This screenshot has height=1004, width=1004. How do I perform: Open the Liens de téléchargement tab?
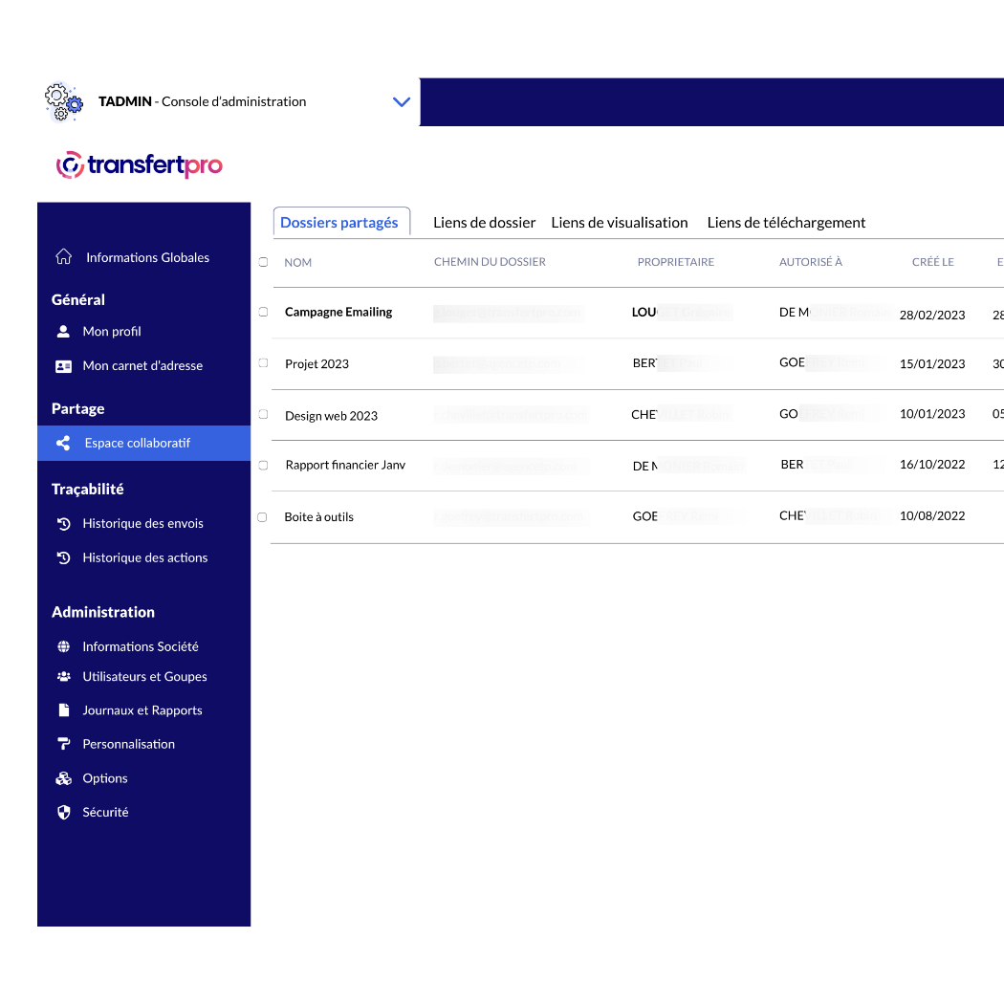pos(786,222)
